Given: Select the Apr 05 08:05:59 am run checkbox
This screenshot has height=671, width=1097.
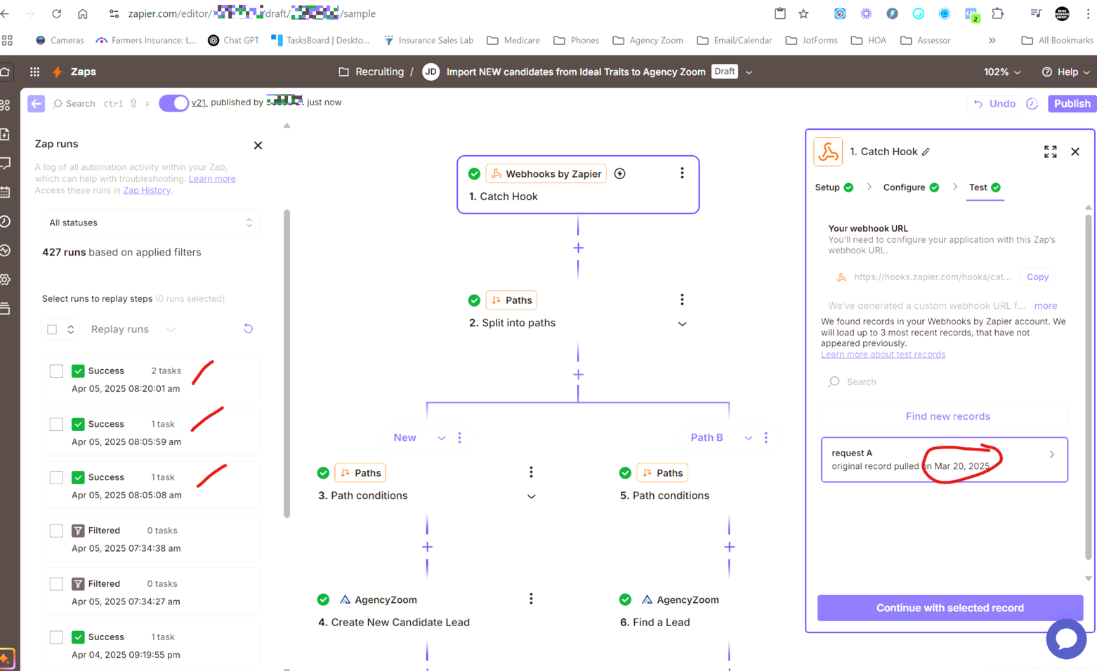Looking at the screenshot, I should pyautogui.click(x=56, y=424).
